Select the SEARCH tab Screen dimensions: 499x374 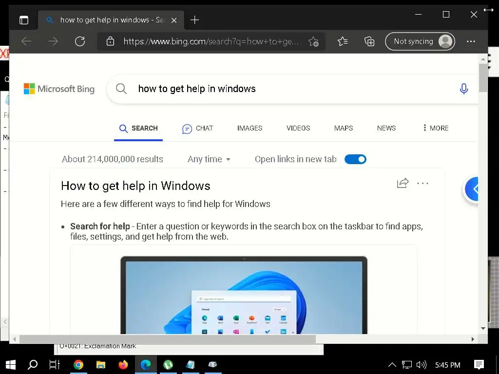(138, 128)
